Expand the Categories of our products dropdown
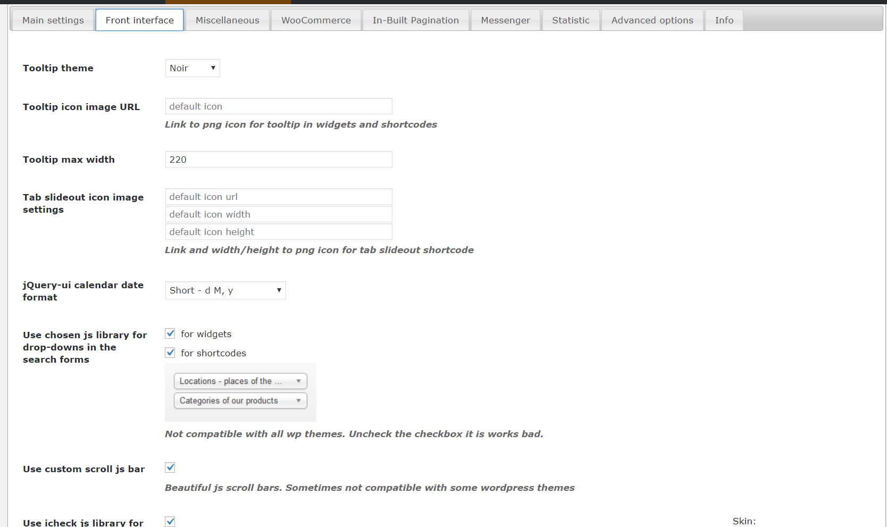This screenshot has width=887, height=527. 240,400
